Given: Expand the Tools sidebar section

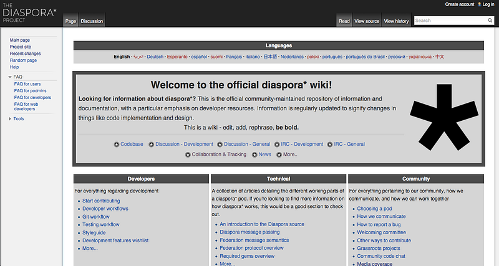Looking at the screenshot, I should click(x=10, y=119).
